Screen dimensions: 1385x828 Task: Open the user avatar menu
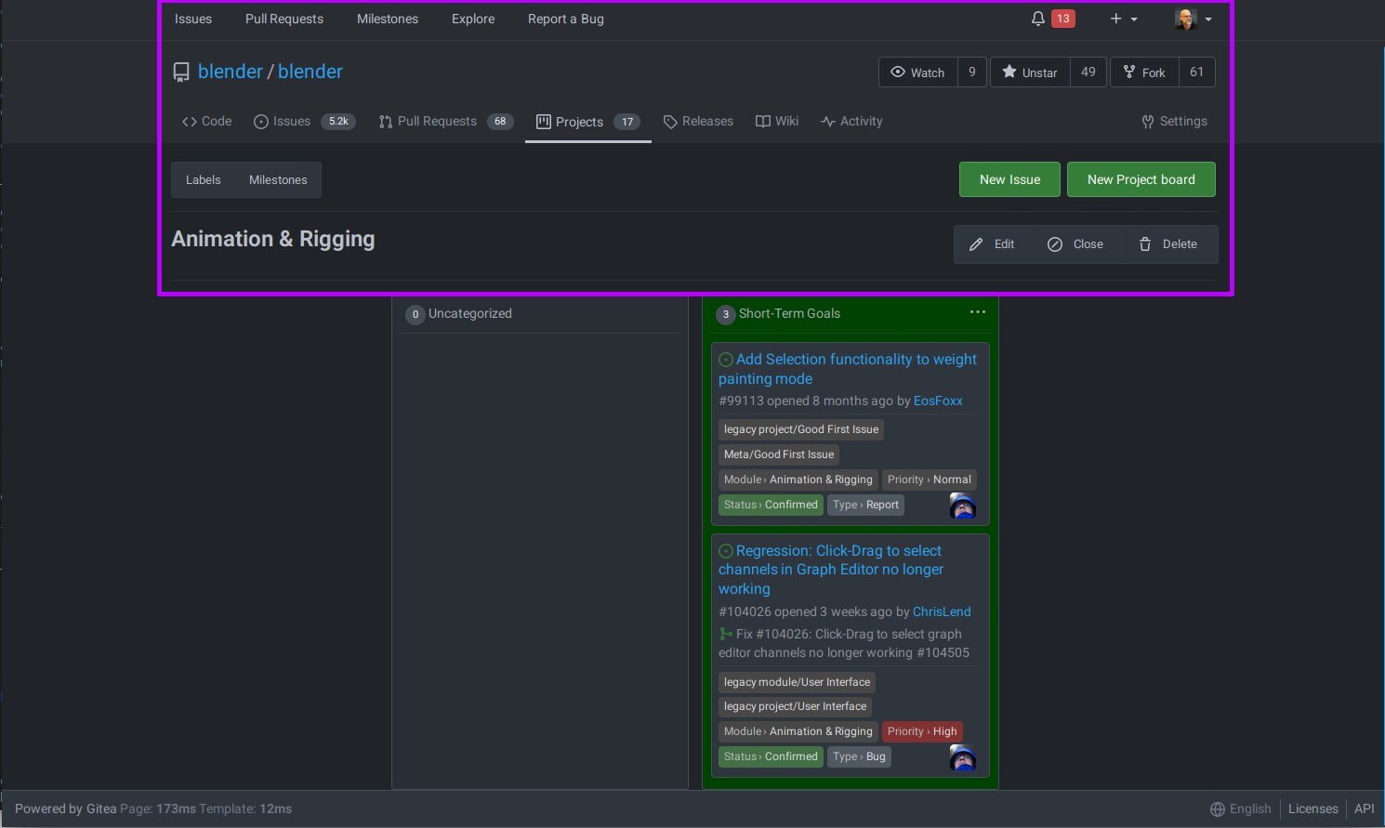click(1194, 19)
